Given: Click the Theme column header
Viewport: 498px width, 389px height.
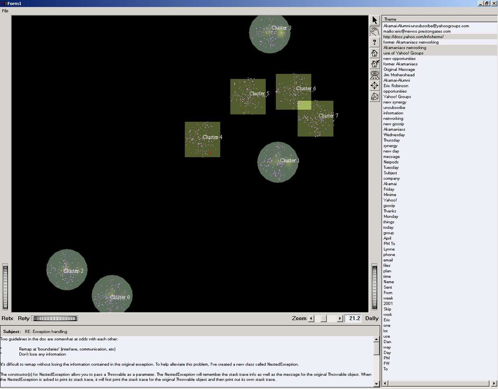Looking at the screenshot, I should 439,19.
